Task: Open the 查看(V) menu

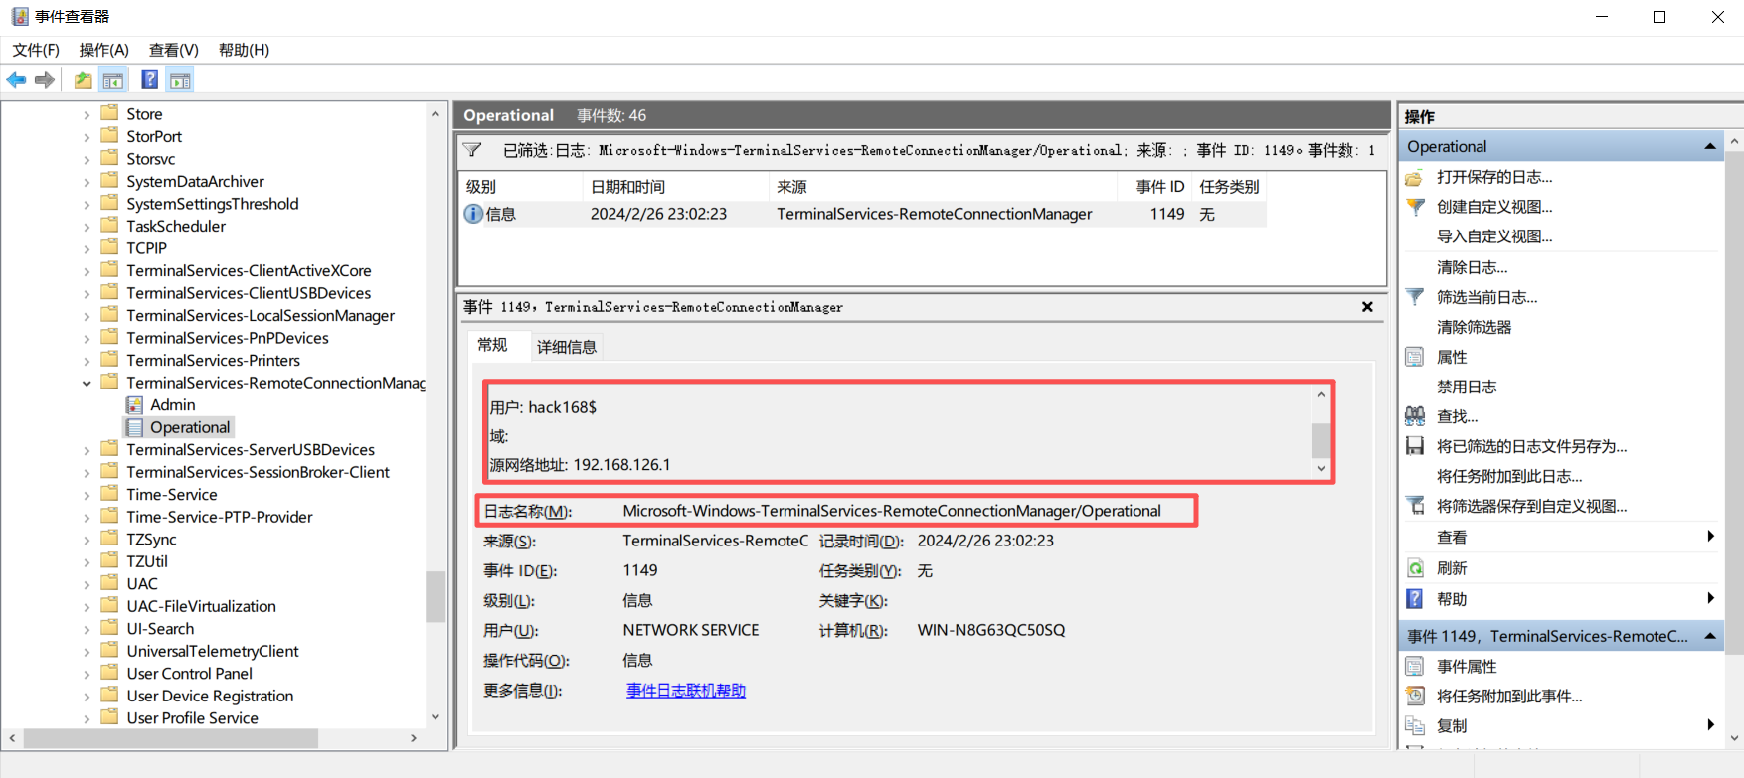Action: (x=174, y=50)
